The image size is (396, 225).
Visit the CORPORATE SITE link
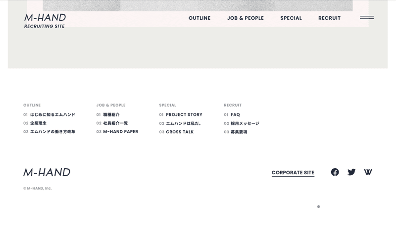point(293,173)
